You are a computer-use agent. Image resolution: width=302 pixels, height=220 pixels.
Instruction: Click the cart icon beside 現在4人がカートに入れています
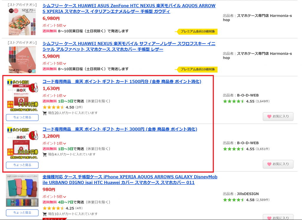coord(45,154)
